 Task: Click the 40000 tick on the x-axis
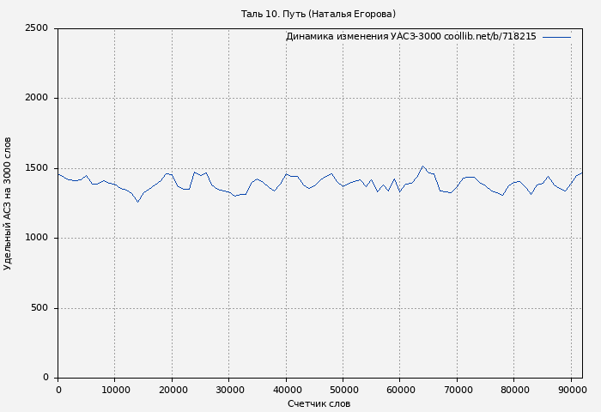[286, 391]
